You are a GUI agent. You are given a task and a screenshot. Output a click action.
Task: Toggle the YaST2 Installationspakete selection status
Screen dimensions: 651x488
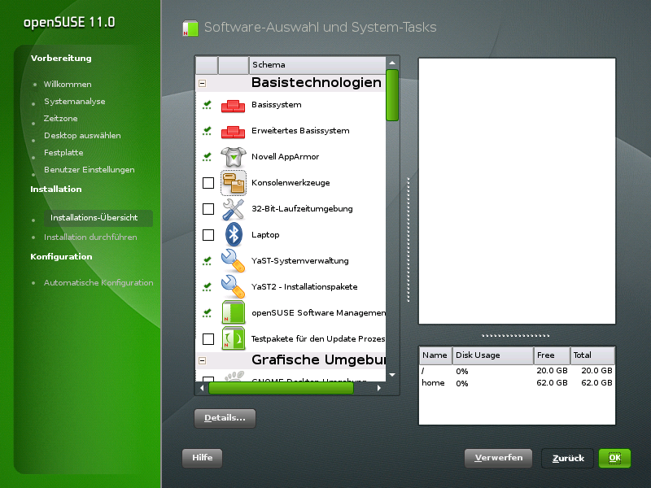click(x=208, y=287)
